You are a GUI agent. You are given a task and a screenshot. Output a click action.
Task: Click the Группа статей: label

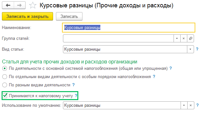(16, 39)
